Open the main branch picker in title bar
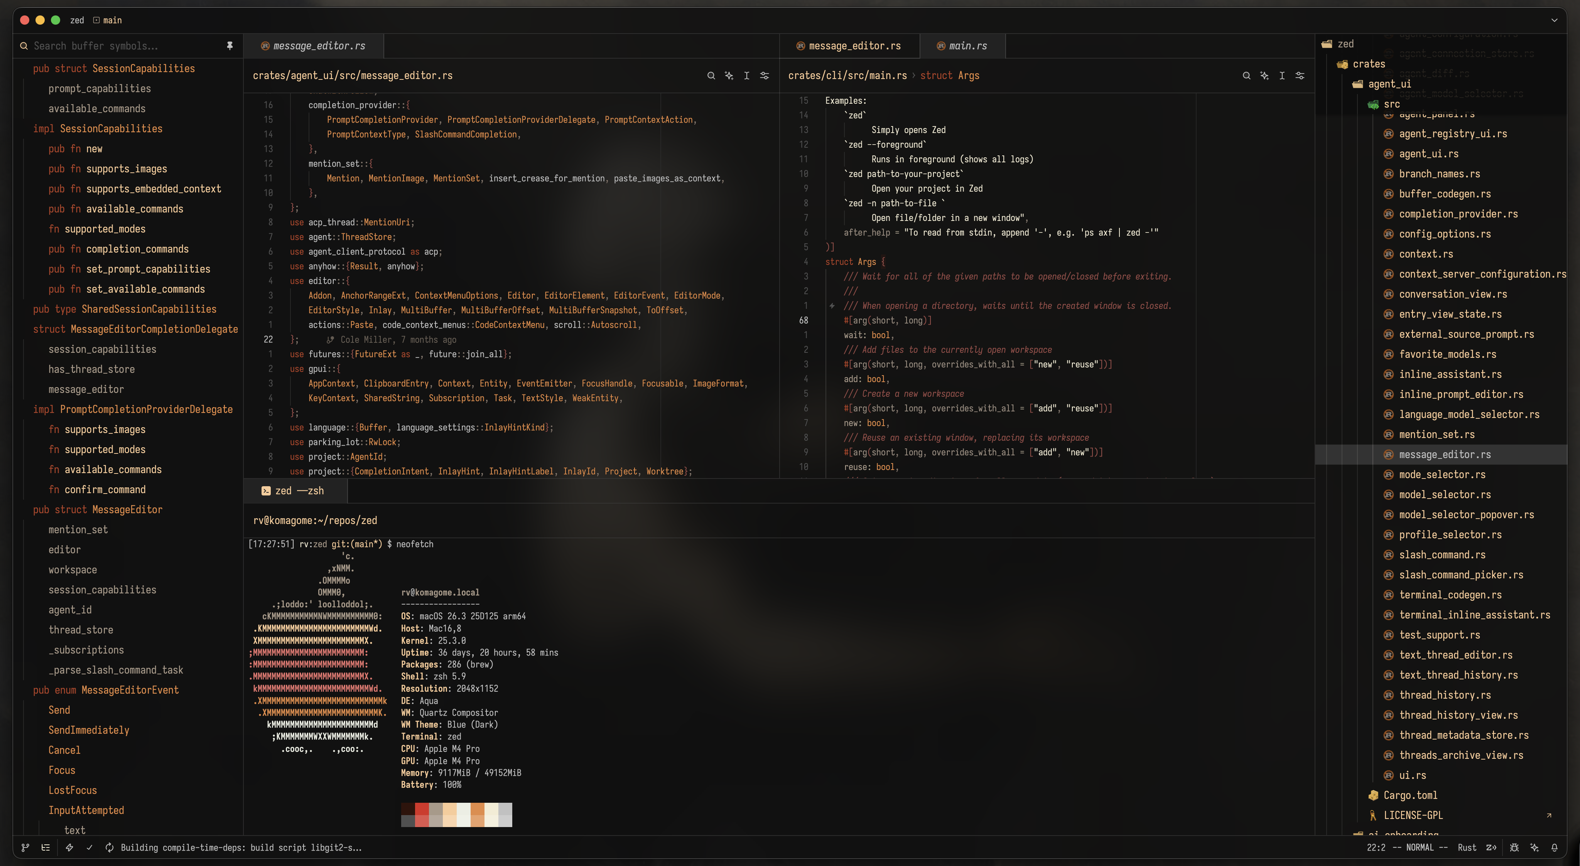1580x866 pixels. (107, 20)
